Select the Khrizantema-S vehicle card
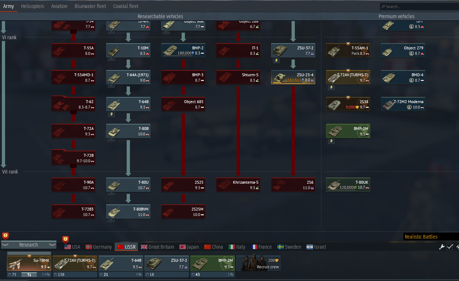The height and width of the screenshot is (281, 459). [238, 185]
